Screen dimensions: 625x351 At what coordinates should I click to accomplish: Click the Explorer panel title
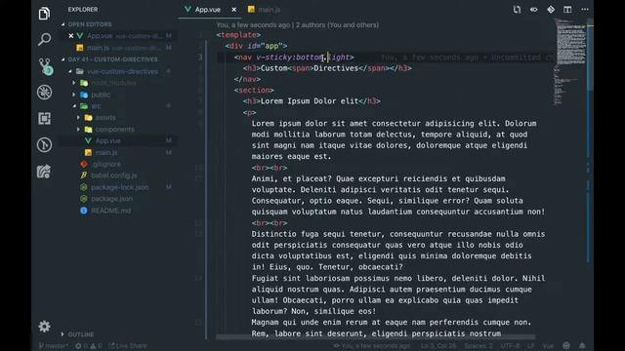[82, 9]
